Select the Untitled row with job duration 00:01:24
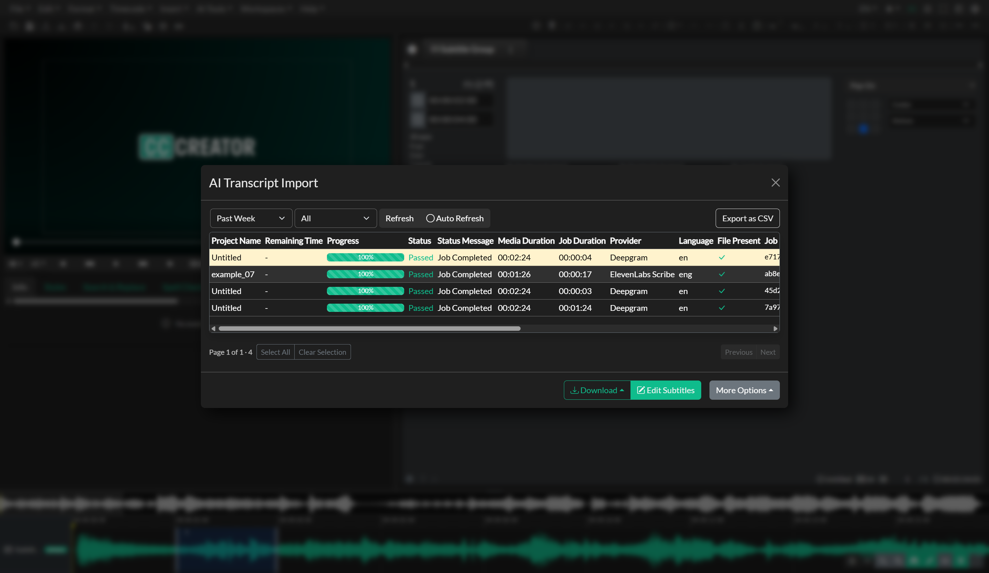 tap(494, 308)
